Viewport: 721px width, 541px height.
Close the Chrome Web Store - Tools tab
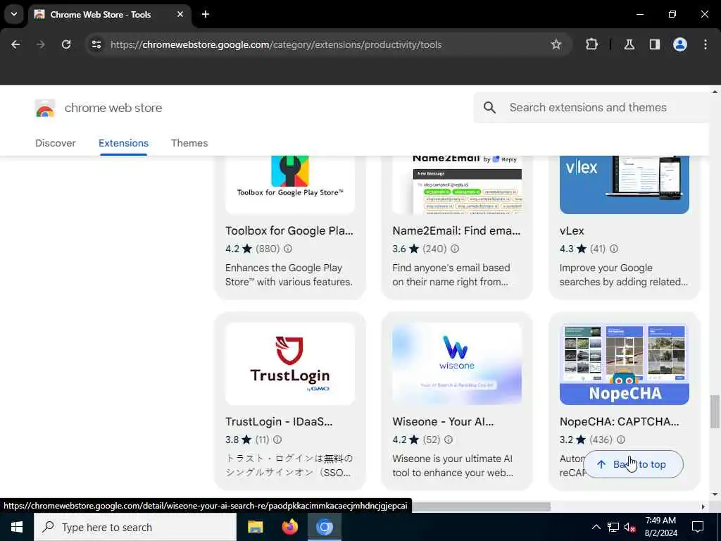(180, 14)
